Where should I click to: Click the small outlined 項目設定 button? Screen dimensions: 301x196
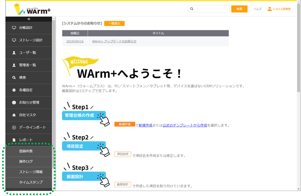(x=123, y=154)
